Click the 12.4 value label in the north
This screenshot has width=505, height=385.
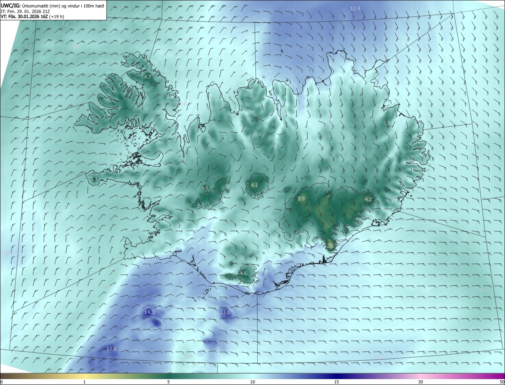[355, 8]
